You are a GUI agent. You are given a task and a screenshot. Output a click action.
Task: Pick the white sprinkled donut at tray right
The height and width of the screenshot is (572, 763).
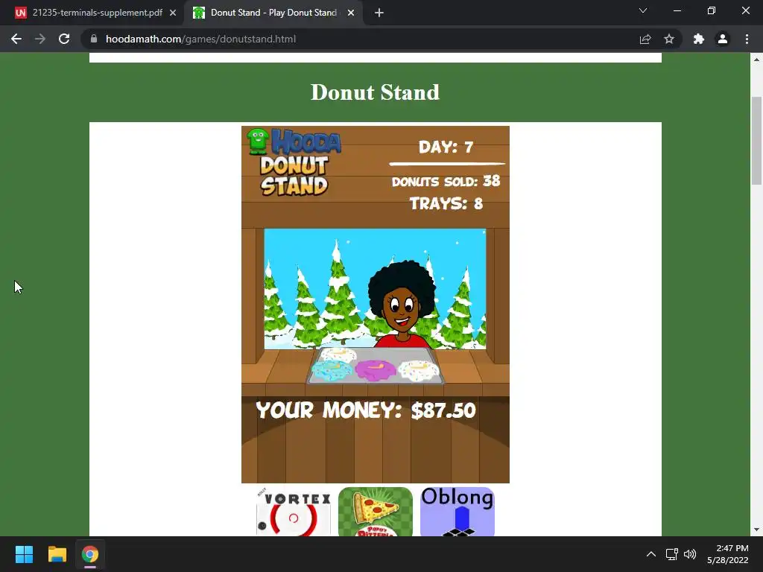[419, 370]
